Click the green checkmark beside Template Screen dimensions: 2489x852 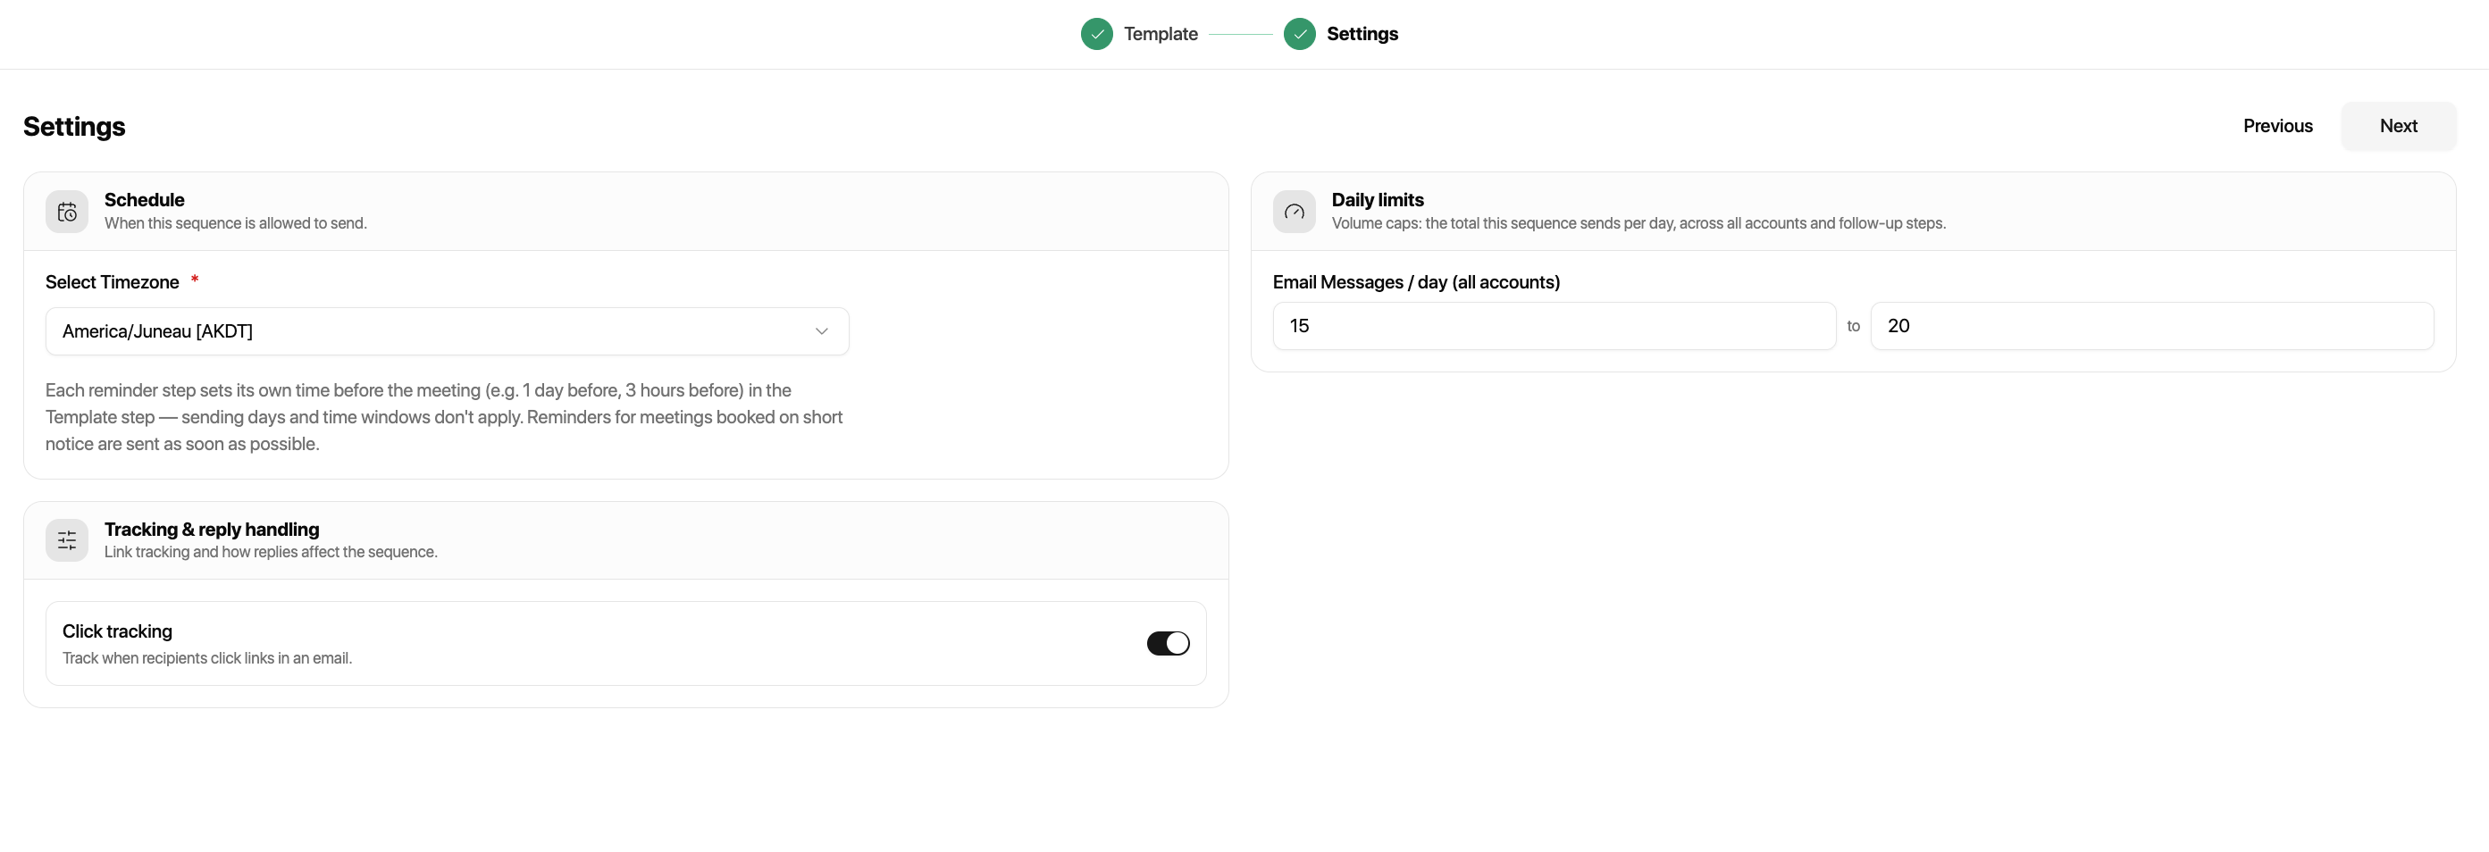tap(1097, 34)
